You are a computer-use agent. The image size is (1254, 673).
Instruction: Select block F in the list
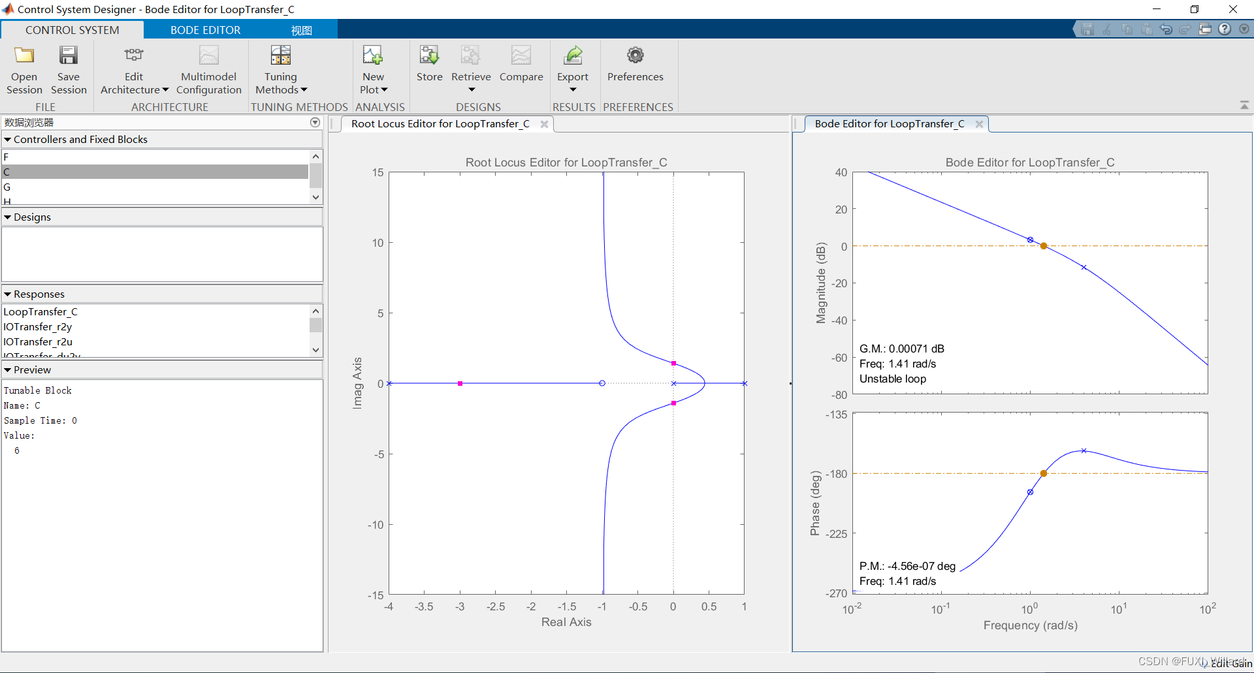(x=155, y=157)
